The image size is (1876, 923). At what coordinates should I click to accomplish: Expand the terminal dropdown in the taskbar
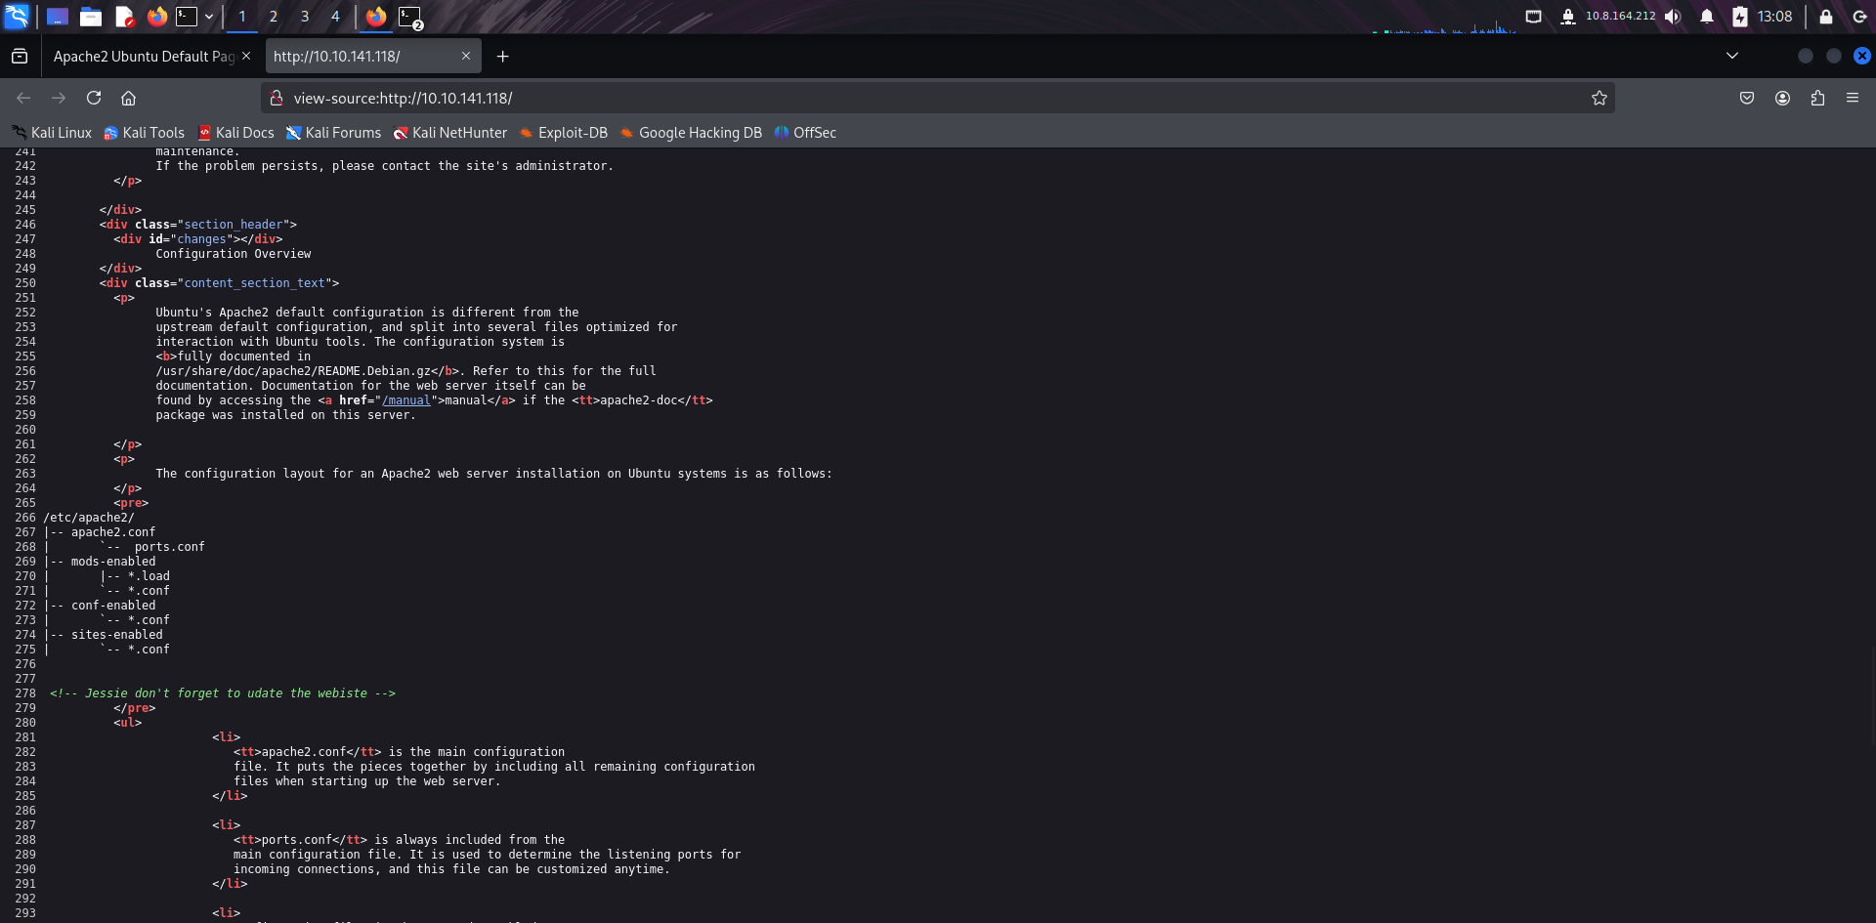209,17
